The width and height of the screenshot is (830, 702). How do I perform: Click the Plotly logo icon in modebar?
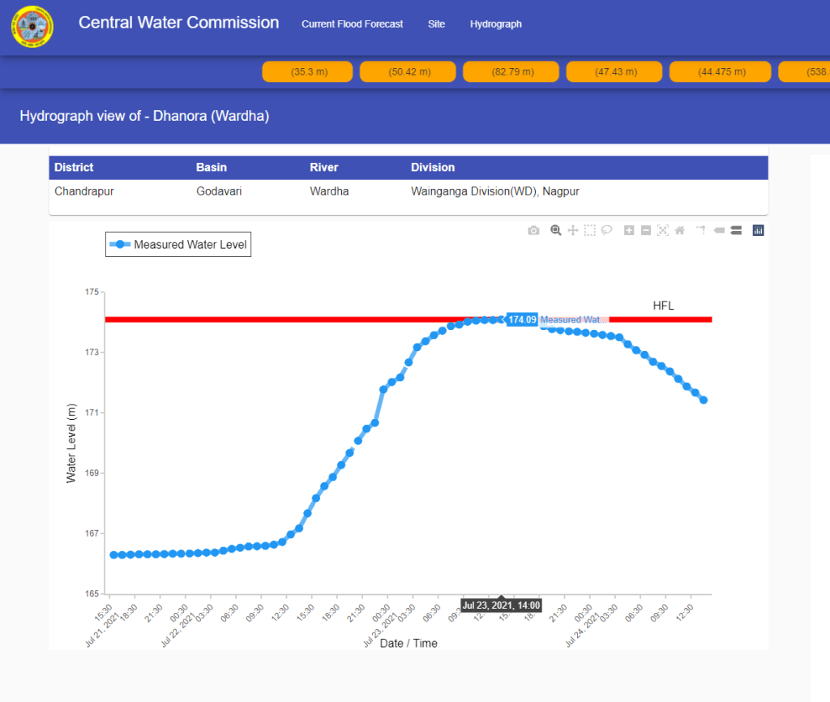(759, 231)
